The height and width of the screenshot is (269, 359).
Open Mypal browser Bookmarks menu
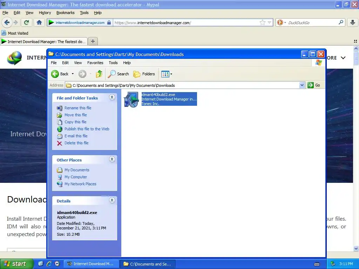click(x=66, y=13)
